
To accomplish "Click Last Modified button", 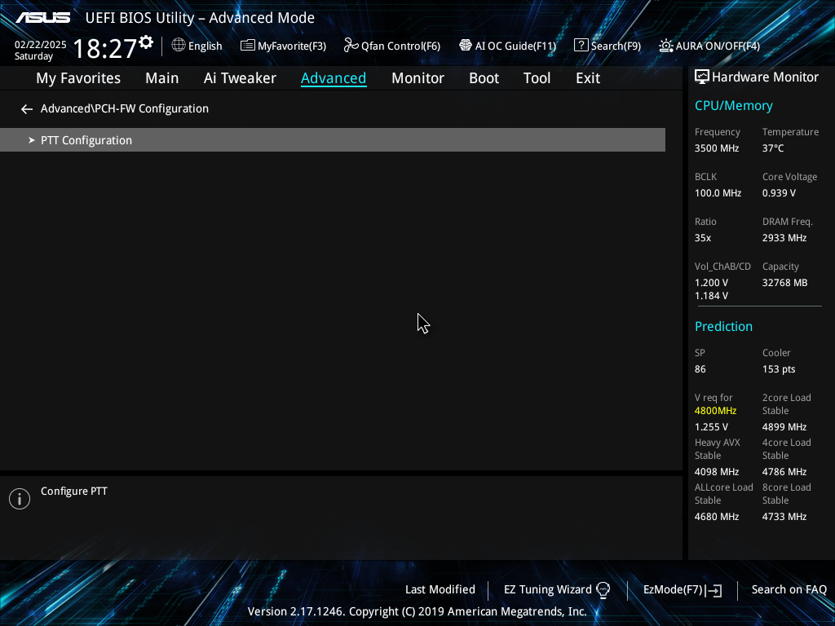I will click(440, 590).
